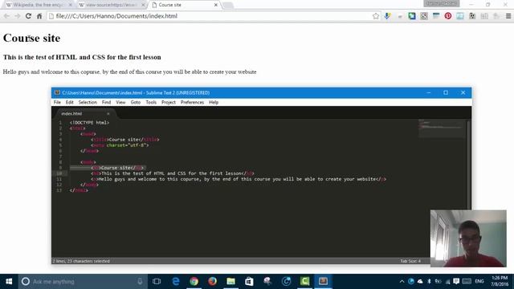Image resolution: width=514 pixels, height=289 pixels.
Task: Open the touch keyboard tray icon
Action: [x=467, y=282]
